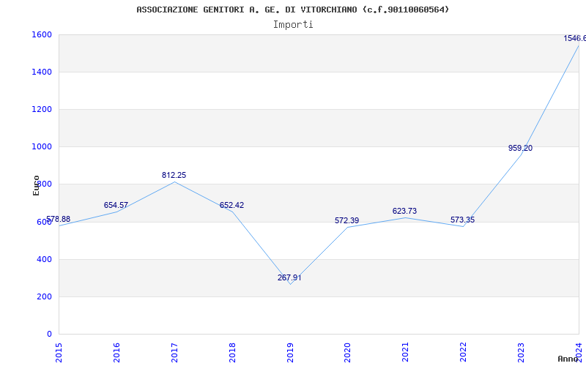Click the 573.35 data label
Screen dimensions: 586x366
tap(462, 220)
